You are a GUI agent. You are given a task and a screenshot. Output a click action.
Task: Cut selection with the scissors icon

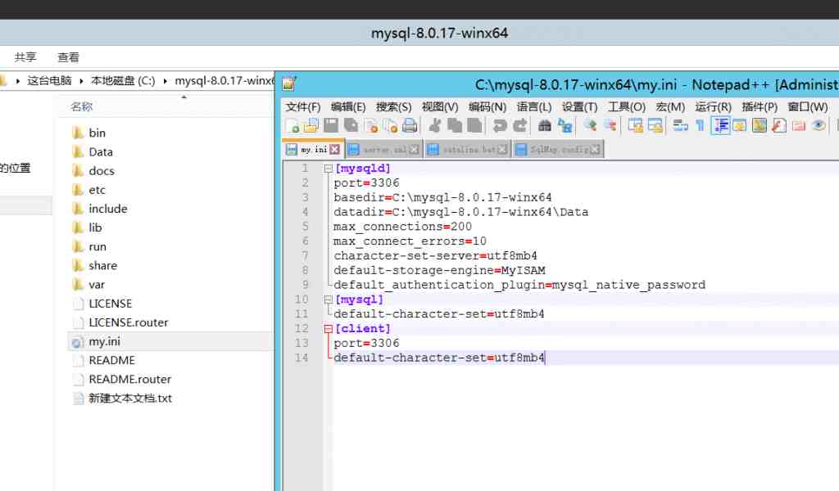(435, 125)
